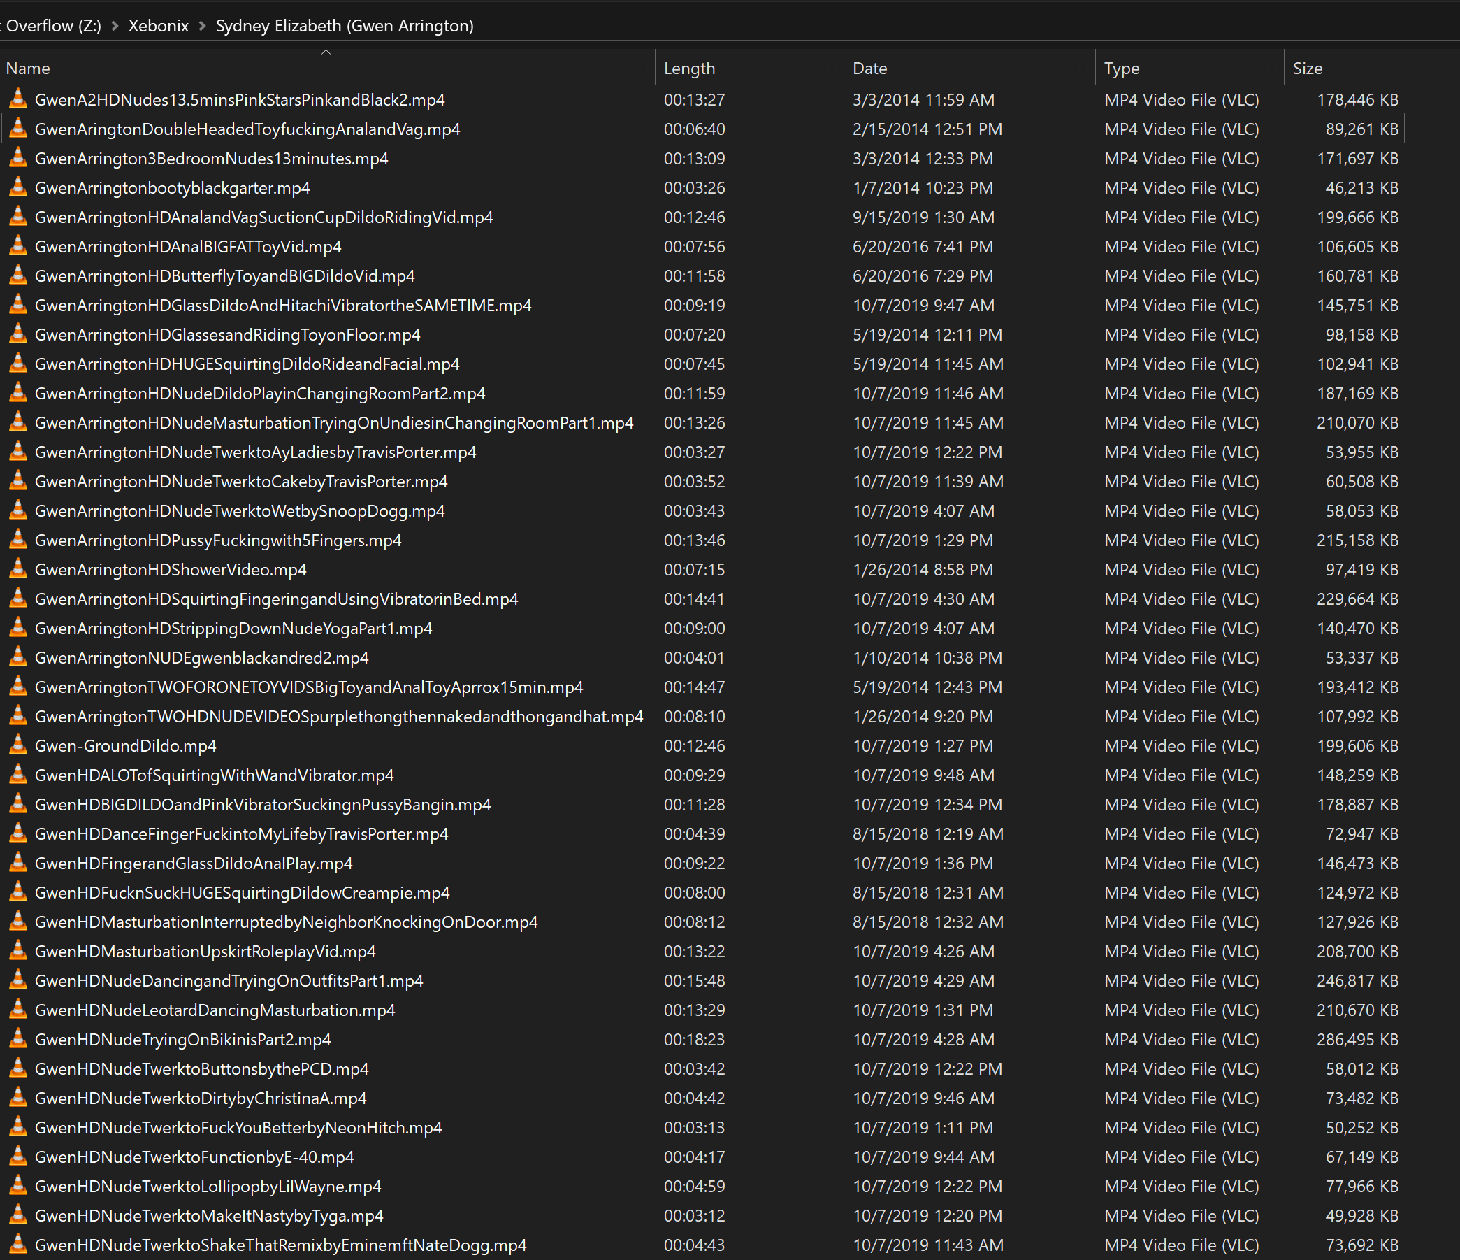
Task: Click the VLC icon of the 199,666 KB file
Action: pos(18,217)
